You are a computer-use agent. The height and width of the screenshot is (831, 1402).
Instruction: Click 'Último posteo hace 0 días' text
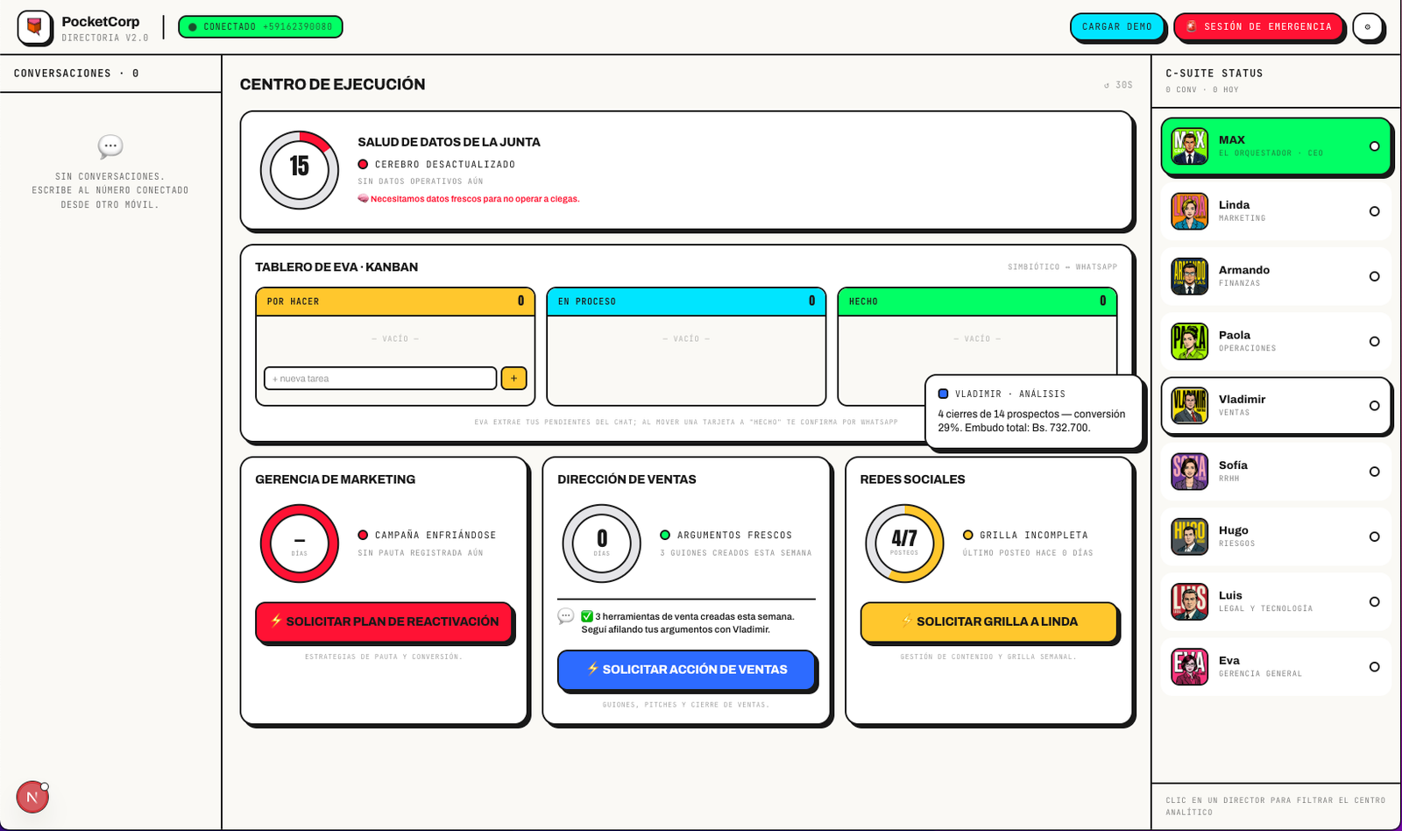pyautogui.click(x=1028, y=553)
